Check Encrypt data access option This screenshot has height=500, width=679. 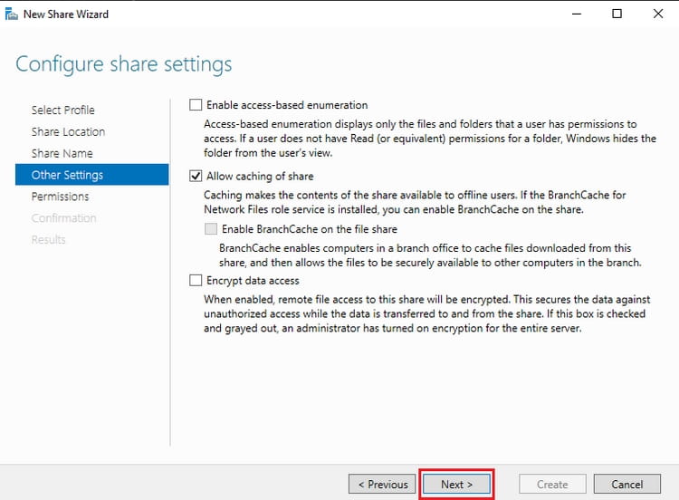pyautogui.click(x=196, y=280)
